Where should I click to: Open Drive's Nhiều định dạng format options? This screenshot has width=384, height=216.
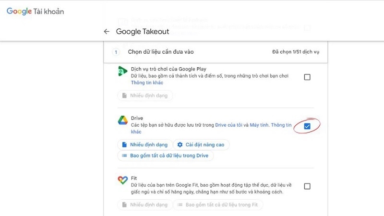(145, 144)
